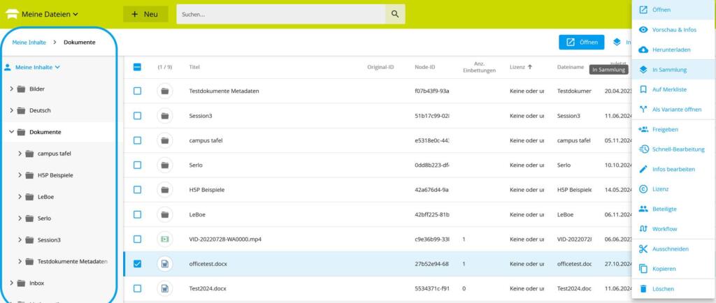The image size is (716, 303).
Task: Click Node-ID cell 27b52e94-68 of officetest.docx
Action: coord(431,264)
